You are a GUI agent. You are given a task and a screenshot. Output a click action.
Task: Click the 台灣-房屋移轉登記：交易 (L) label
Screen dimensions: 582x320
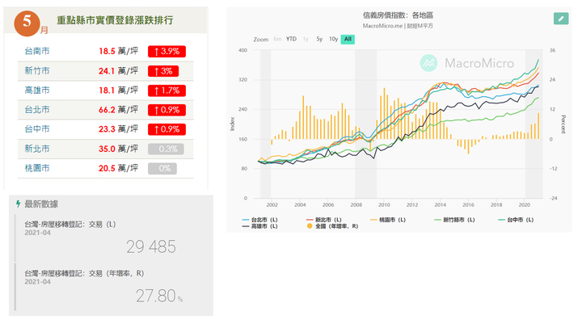tap(70, 225)
